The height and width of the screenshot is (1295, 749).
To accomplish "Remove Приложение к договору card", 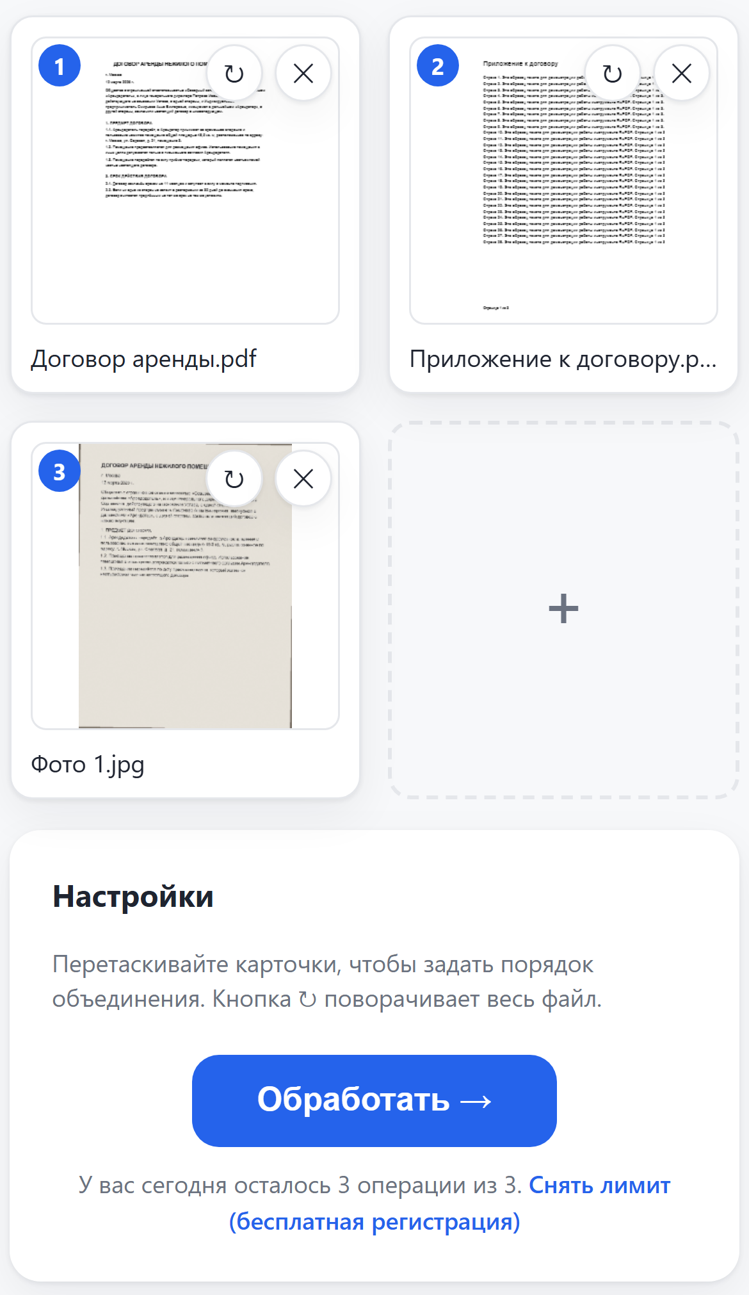I will [682, 74].
